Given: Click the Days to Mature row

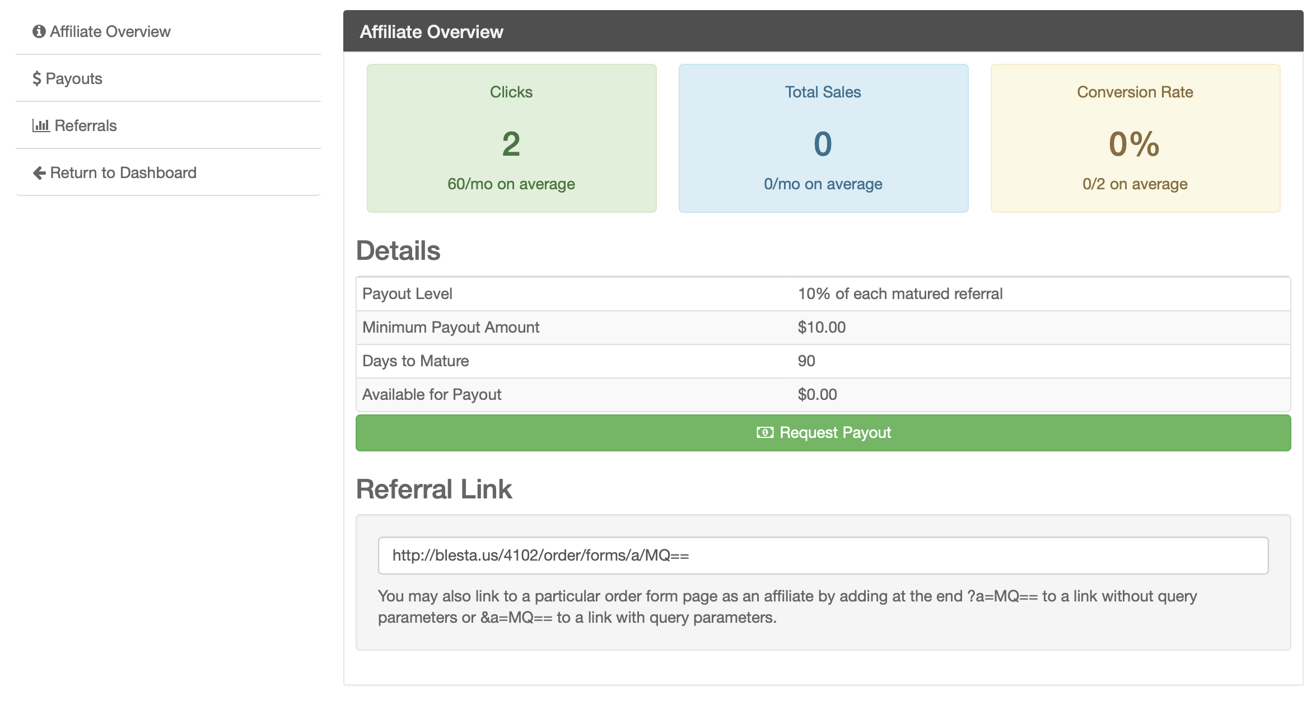Looking at the screenshot, I should [823, 361].
